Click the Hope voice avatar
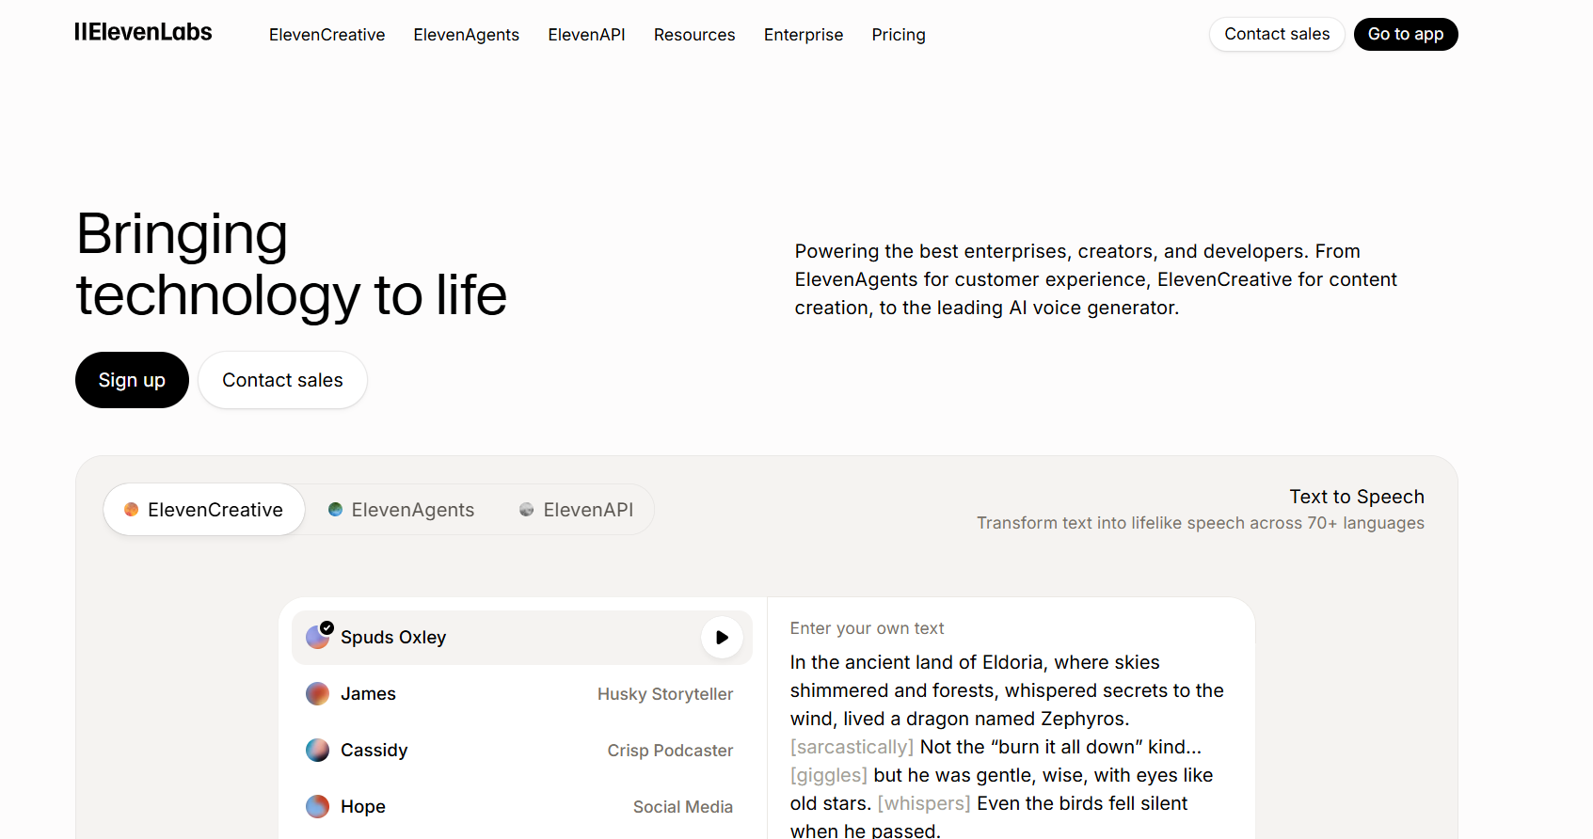The image size is (1593, 839). tap(318, 807)
